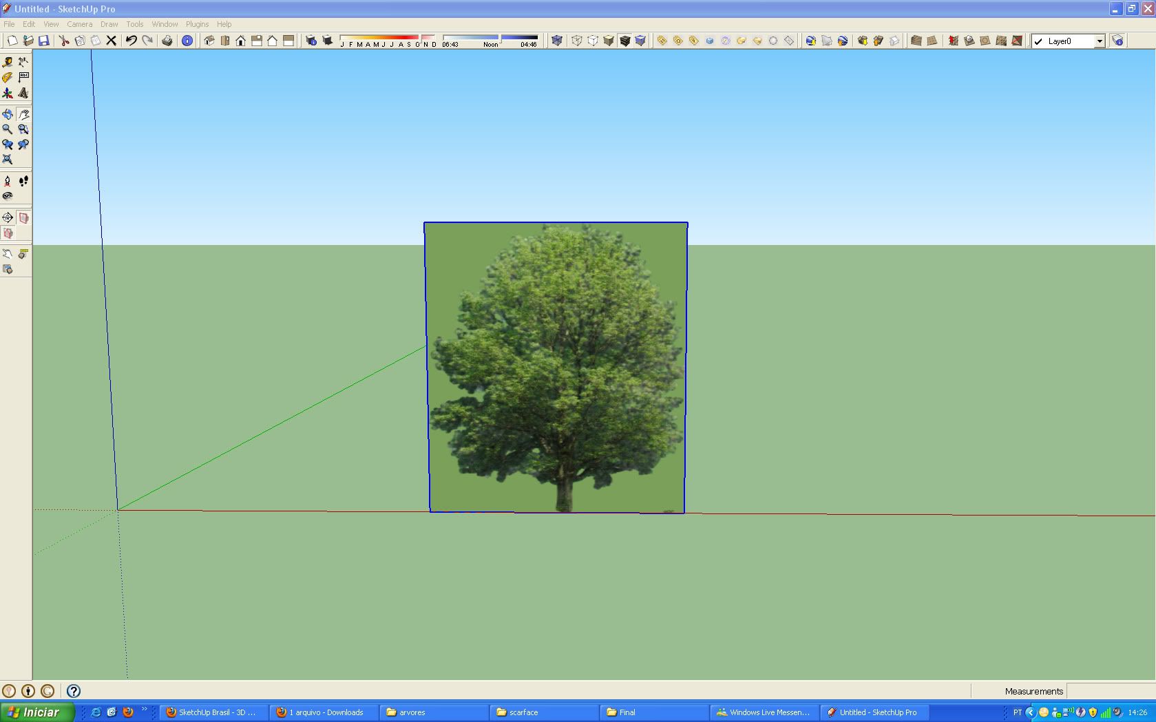Image resolution: width=1156 pixels, height=722 pixels.
Task: Select the Orbit tool
Action: point(8,114)
